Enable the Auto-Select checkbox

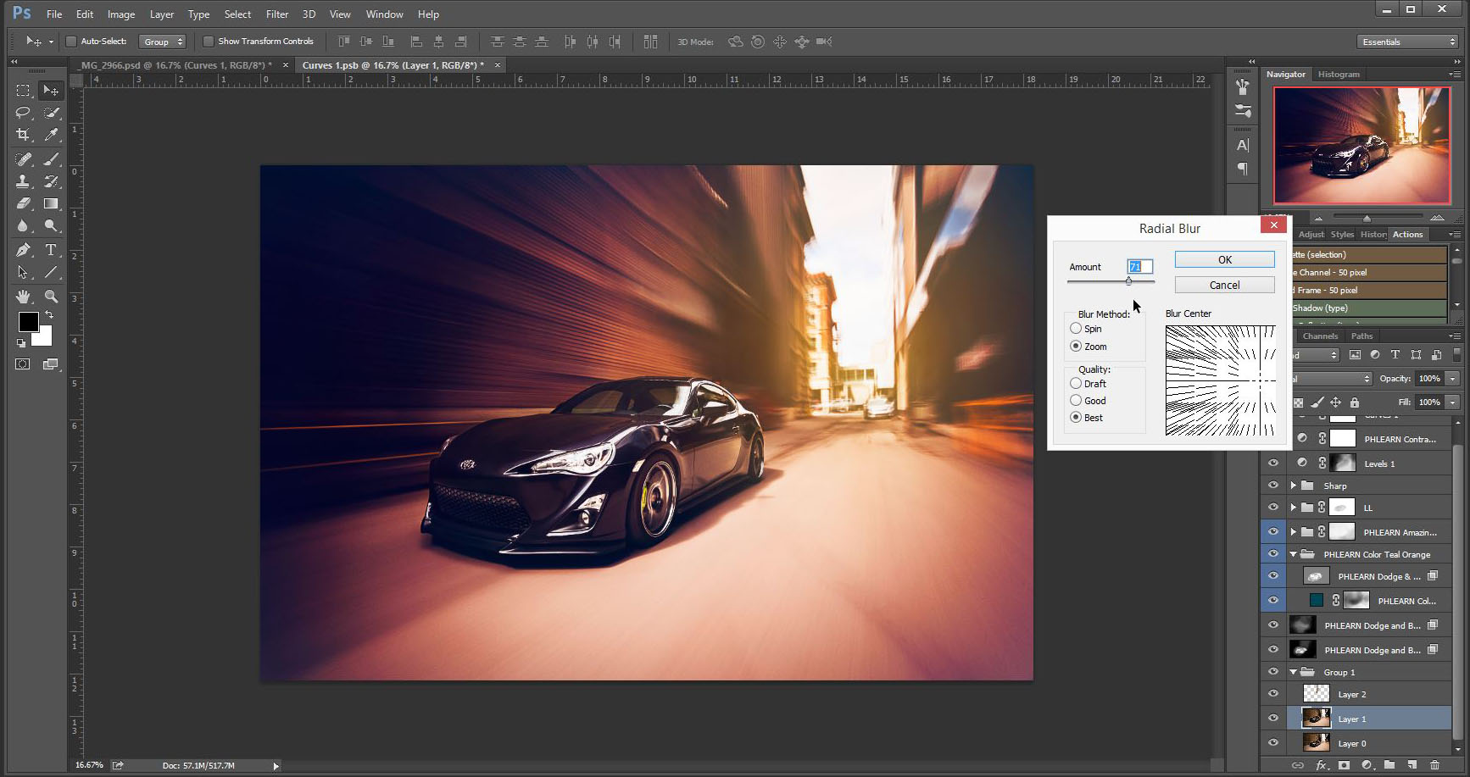point(71,42)
